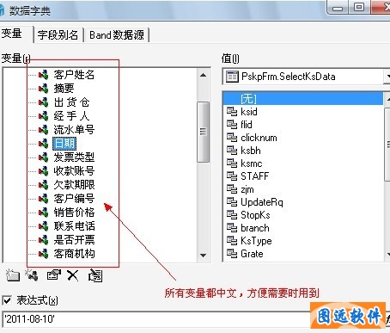Click the icon beside 客户姓名
Screen dimensions: 390x333
pyautogui.click(x=43, y=75)
